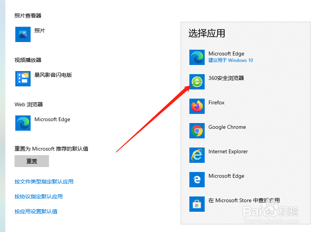Click the Microsoft Edge label under Web 浏览器
The width and height of the screenshot is (316, 232).
tap(52, 119)
